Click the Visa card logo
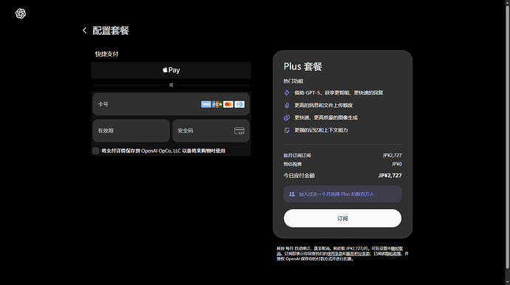510x285 pixels. [206, 104]
